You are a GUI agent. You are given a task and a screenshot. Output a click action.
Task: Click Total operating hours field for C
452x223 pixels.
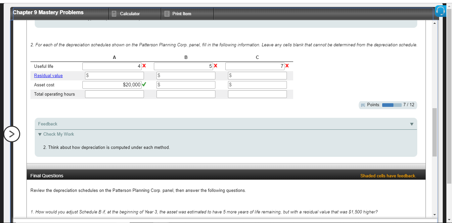coord(257,94)
